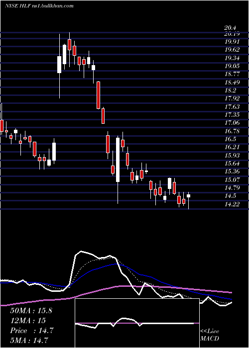Click the 15.36 price axis label

(x=232, y=172)
